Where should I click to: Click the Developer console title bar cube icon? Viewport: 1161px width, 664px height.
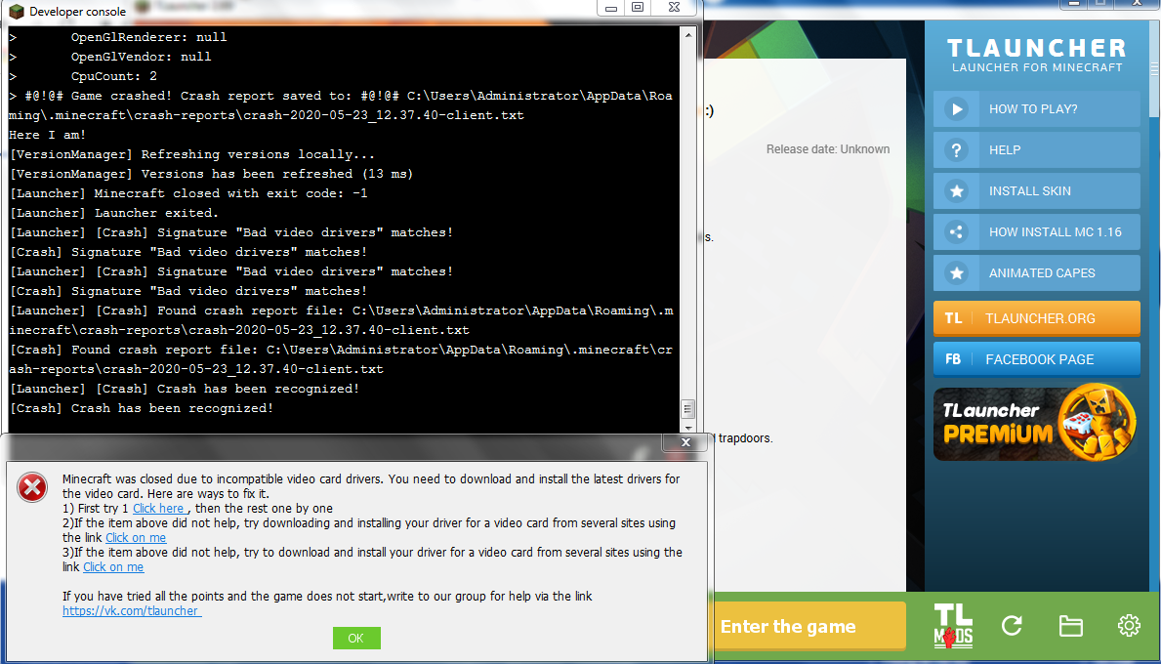point(17,11)
